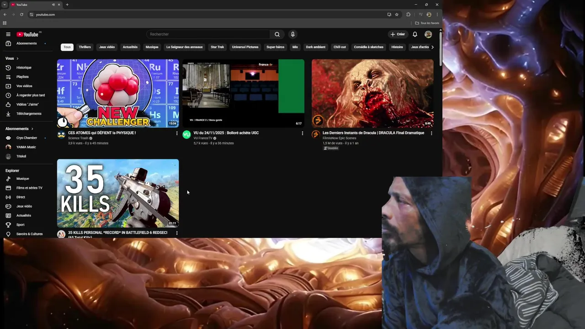Screen dimensions: 585x329
Task: Expand the Abonnements section header chevron
Action: pos(32,129)
